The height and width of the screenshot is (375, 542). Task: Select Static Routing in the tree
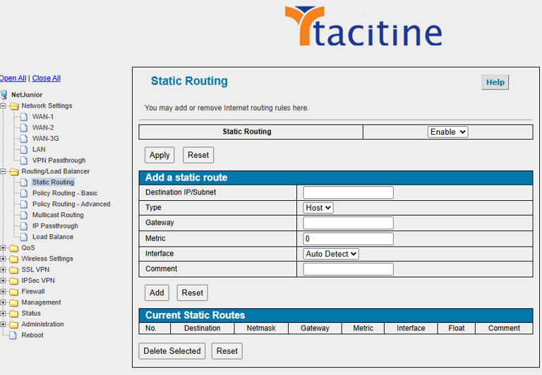pyautogui.click(x=53, y=183)
